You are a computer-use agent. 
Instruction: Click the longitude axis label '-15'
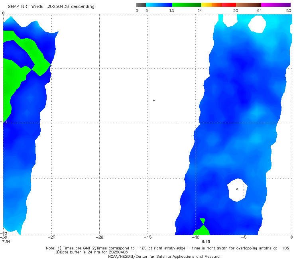[x=147, y=237]
